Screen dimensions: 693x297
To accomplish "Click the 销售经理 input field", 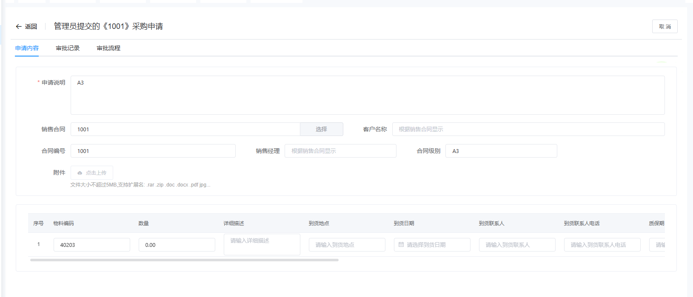I will click(340, 151).
